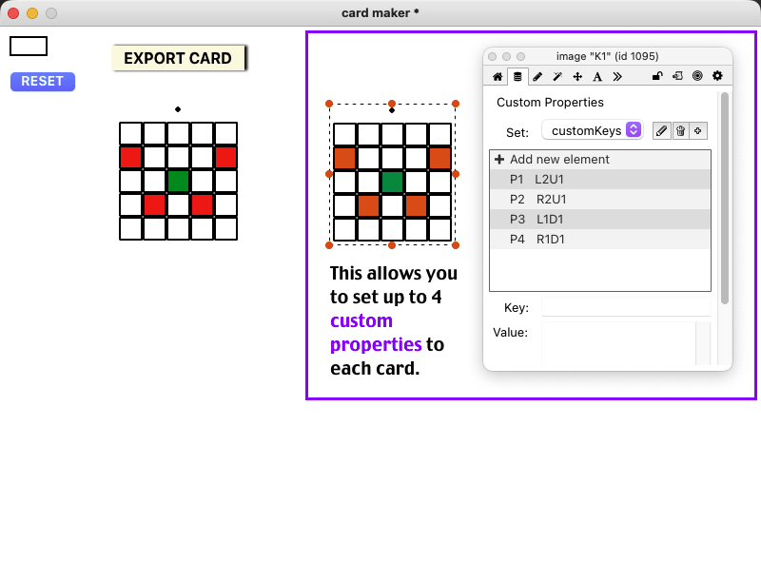Click the Key input field
This screenshot has height=561, width=761.
(x=625, y=307)
